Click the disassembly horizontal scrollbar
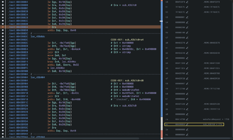This screenshot has width=233, height=140. [69, 139]
